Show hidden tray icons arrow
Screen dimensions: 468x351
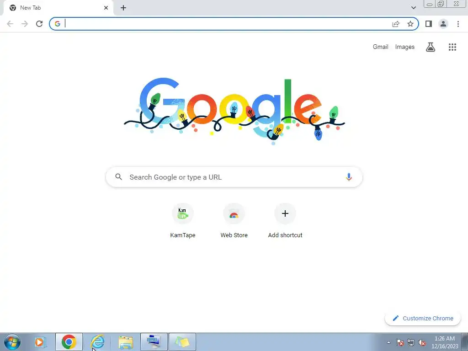tap(388, 342)
